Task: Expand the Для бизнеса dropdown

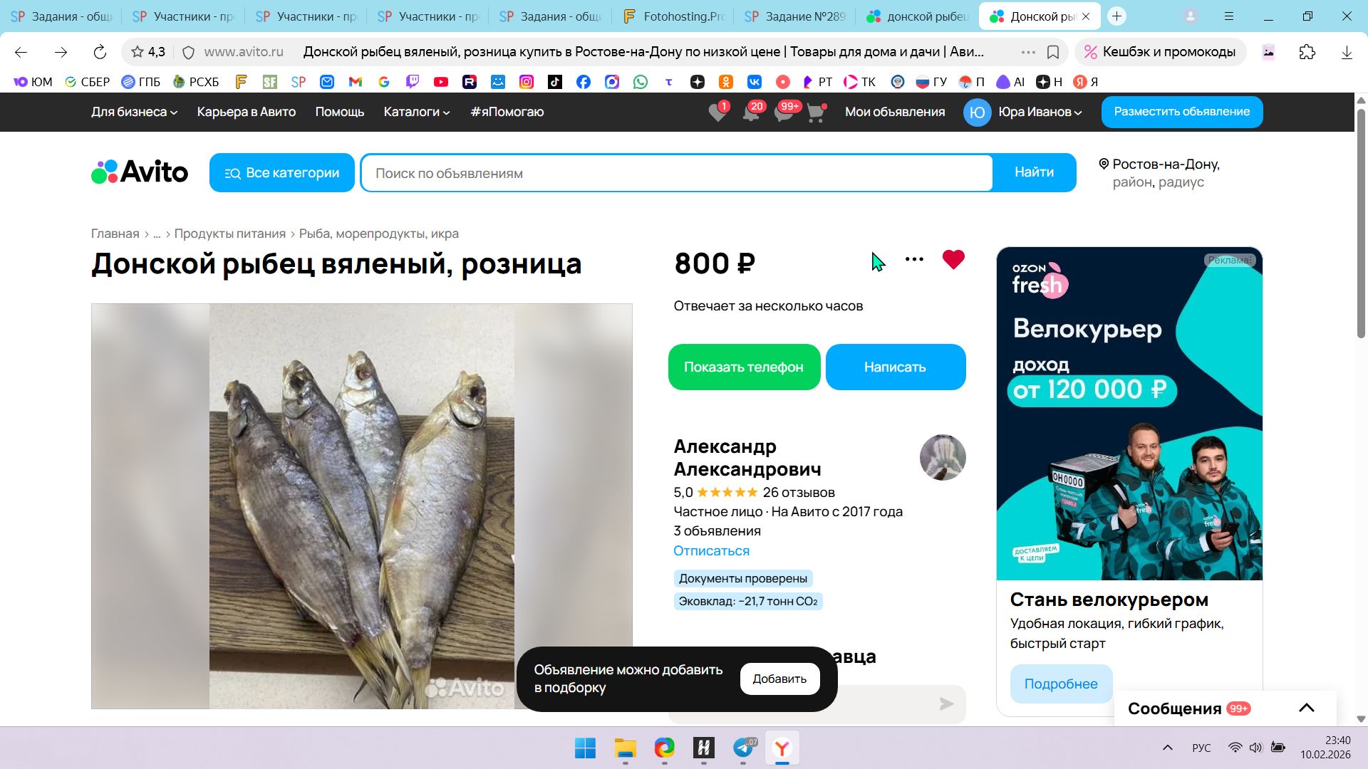Action: point(134,112)
